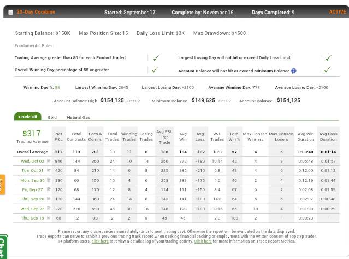Open note icon for Thu, Sep 26
The width and height of the screenshot is (349, 259).
tap(49, 199)
